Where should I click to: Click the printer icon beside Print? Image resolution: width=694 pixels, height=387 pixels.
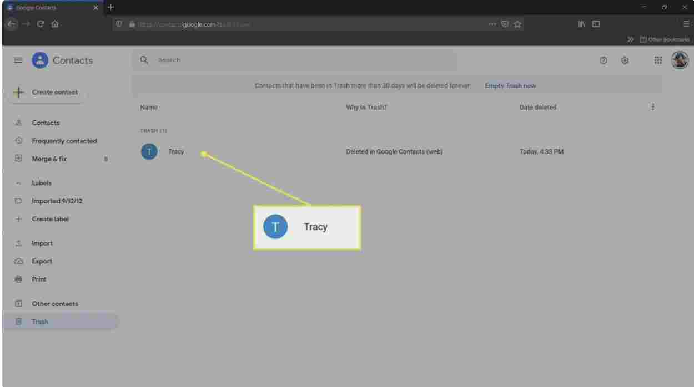(x=18, y=279)
